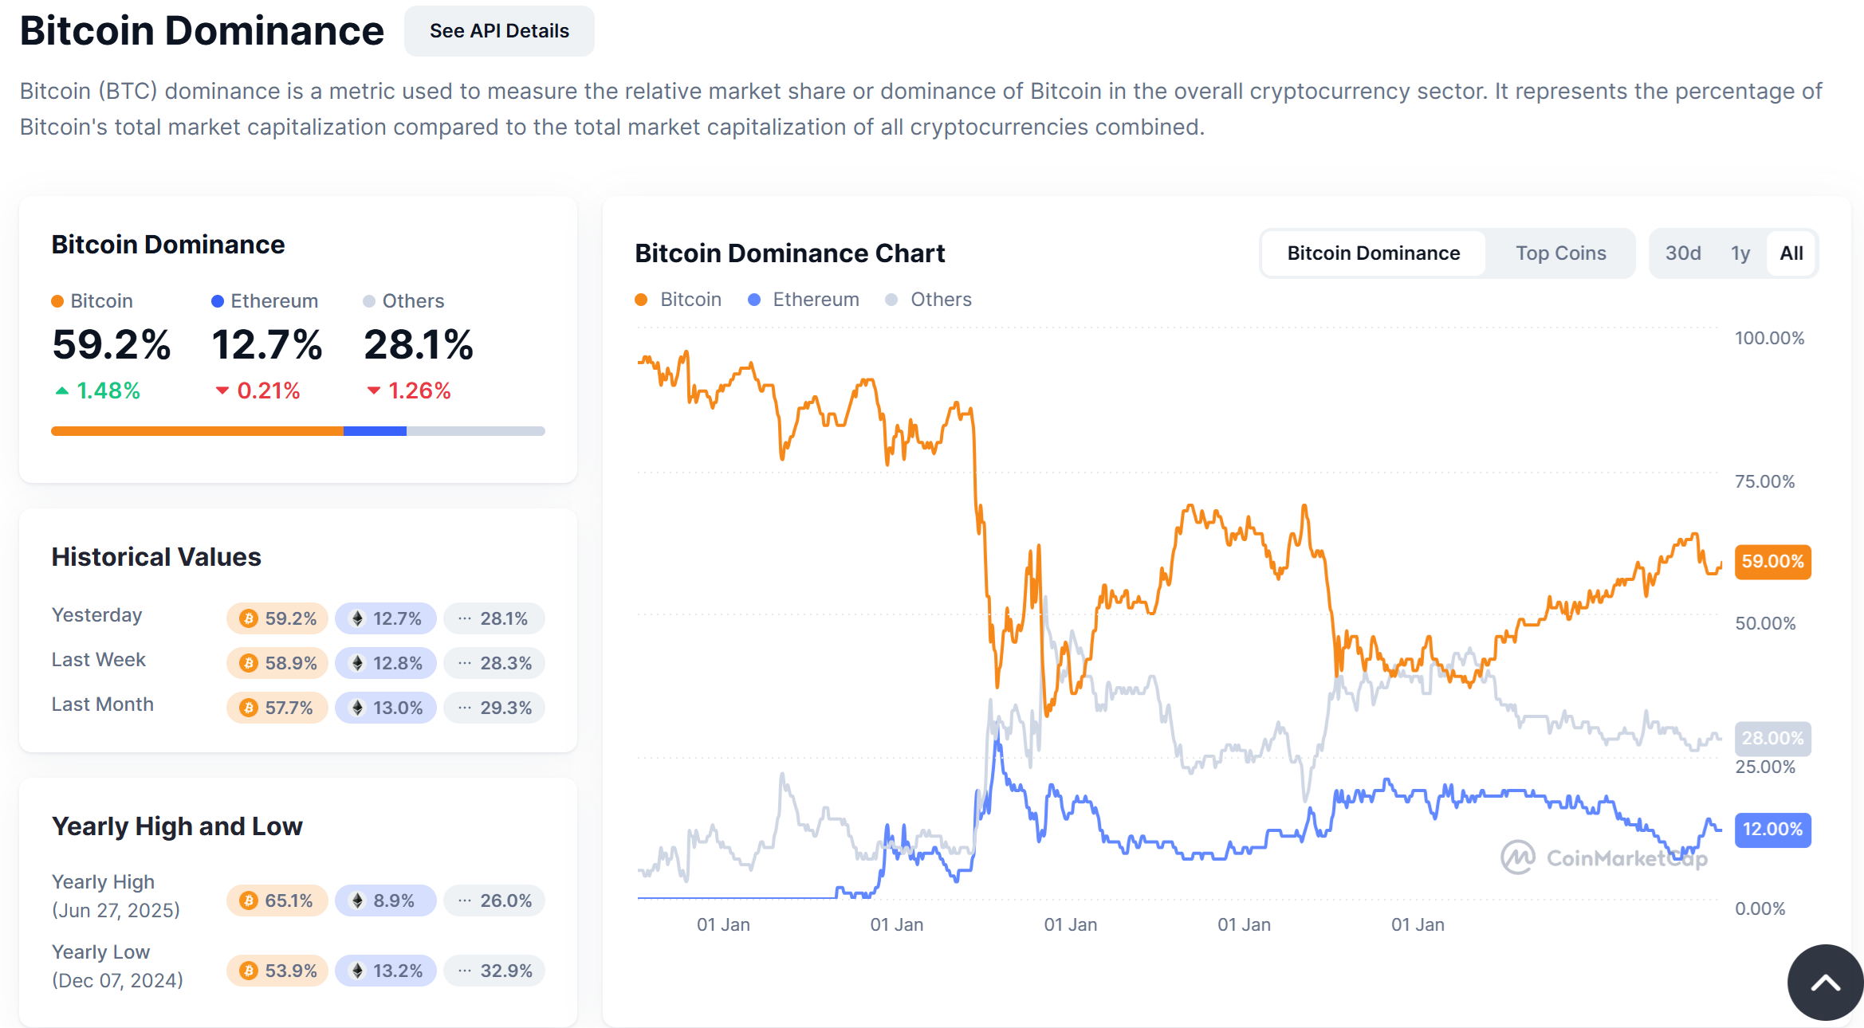Click the orange Bitcoin segment of dominance bar
1864x1028 pixels.
coord(197,431)
